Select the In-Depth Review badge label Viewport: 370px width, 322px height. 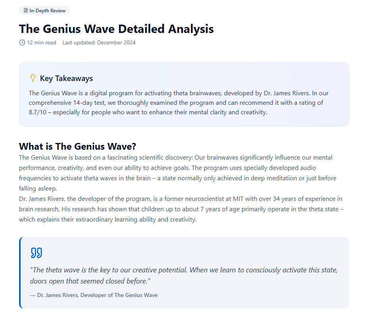(47, 11)
